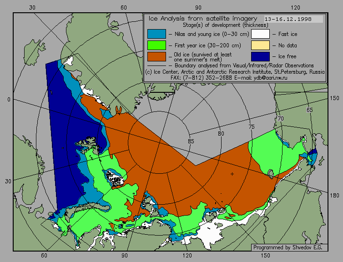The height and width of the screenshot is (262, 343).
Task: Click the 'No data' legend label
Action: [x=288, y=45]
